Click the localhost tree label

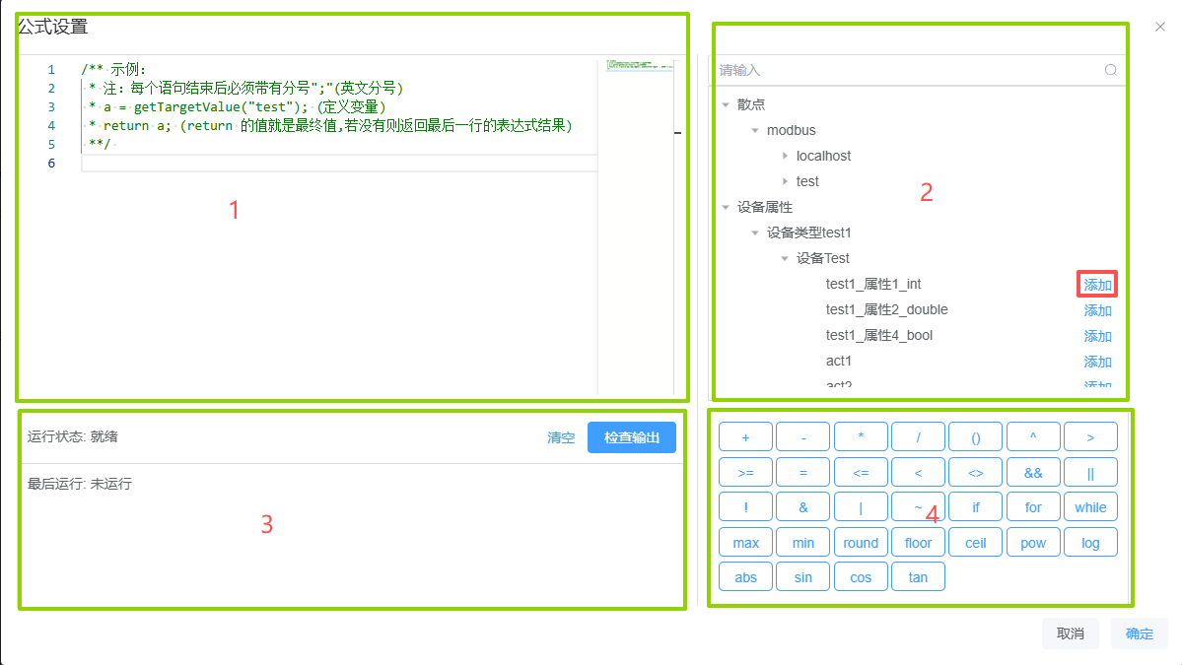click(823, 156)
